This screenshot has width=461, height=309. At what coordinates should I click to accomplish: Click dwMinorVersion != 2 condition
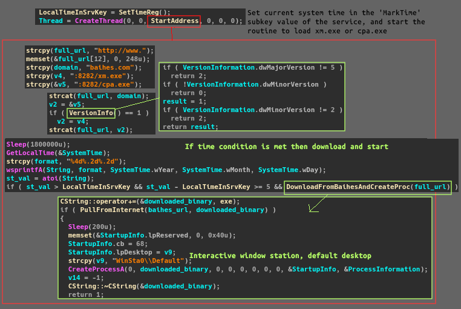253,110
